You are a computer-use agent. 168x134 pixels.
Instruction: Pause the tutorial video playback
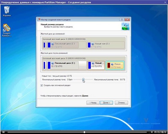coord(3,132)
